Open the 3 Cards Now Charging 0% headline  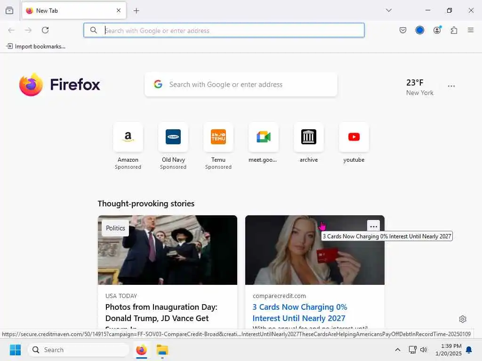(300, 313)
